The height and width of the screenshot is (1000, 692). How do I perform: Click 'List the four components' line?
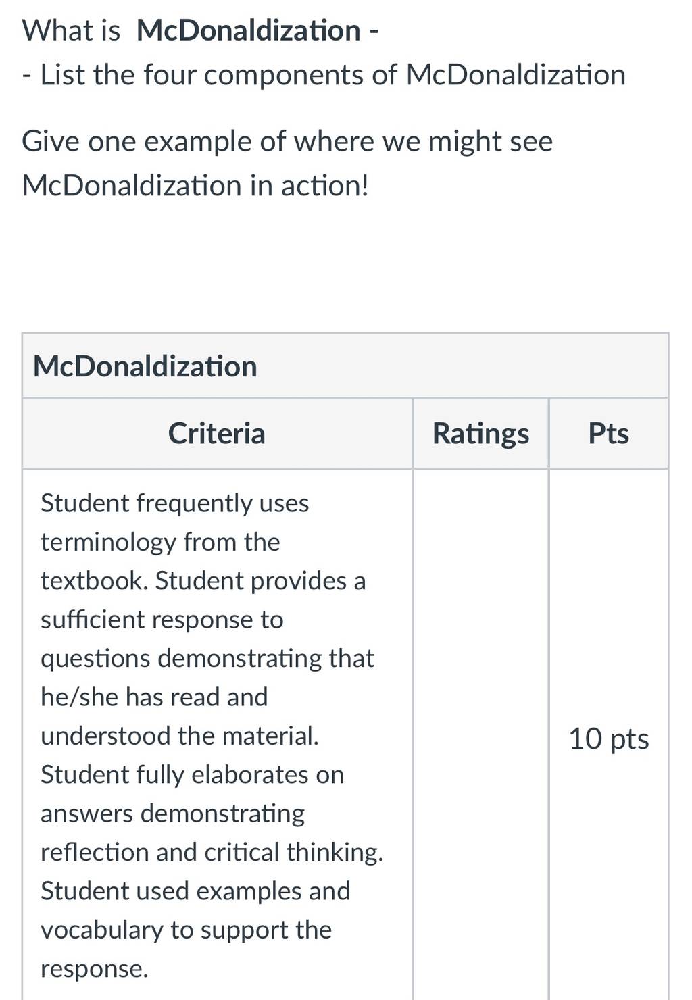(324, 75)
